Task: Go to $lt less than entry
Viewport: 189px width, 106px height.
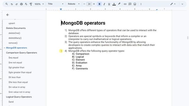Action: click(x=14, y=77)
